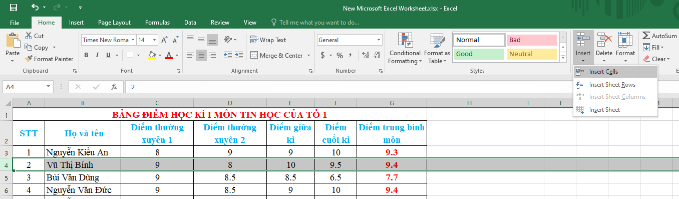Click the Fill Color bucket icon

click(x=152, y=55)
